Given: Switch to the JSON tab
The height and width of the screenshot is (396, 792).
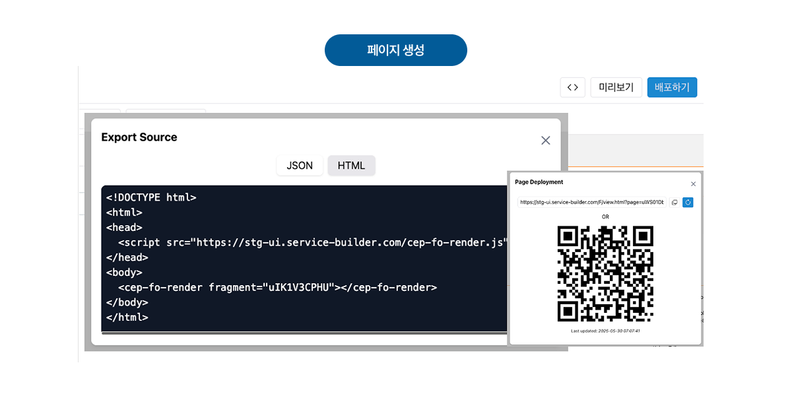Looking at the screenshot, I should [x=300, y=166].
